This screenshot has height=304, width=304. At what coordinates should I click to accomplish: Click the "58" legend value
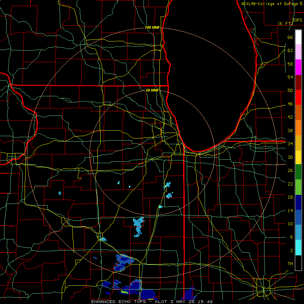(x=290, y=64)
